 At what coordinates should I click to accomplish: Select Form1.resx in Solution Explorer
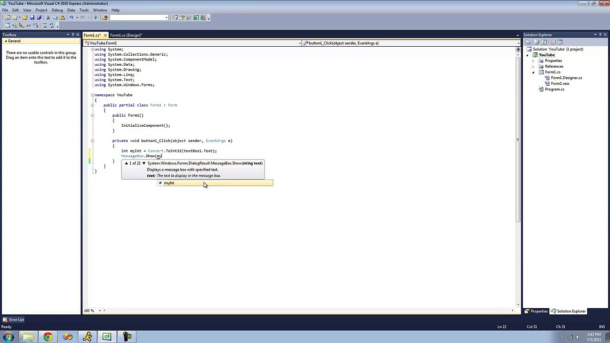click(x=560, y=83)
